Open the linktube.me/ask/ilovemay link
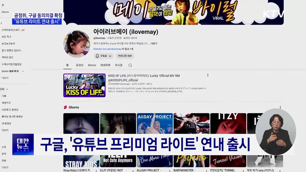The image size is (306, 172). 107,49
